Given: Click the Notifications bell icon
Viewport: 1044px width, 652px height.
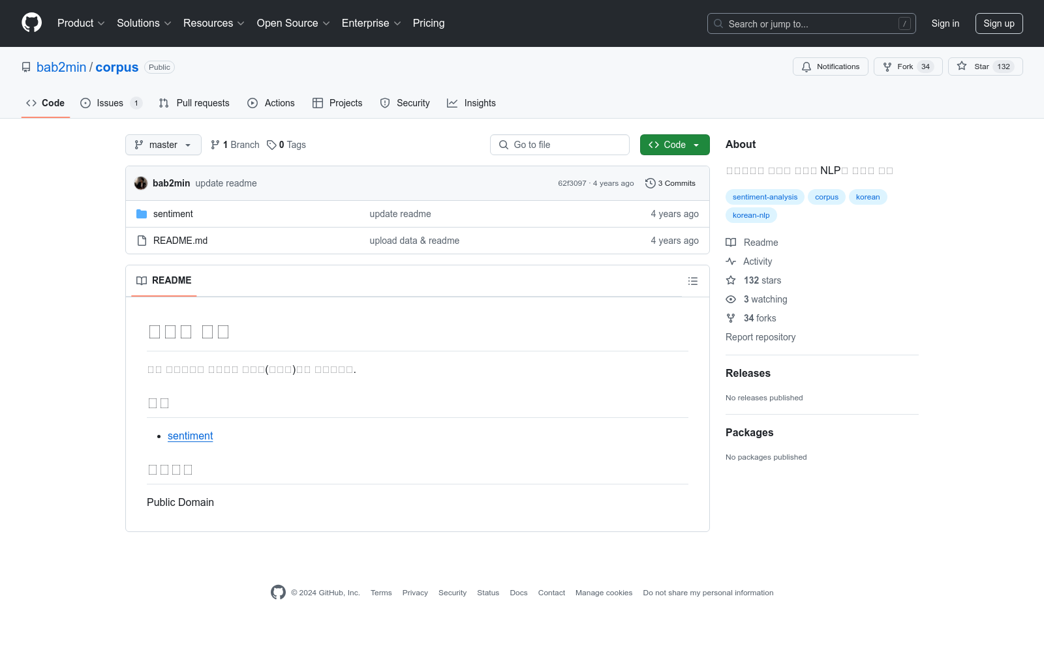Looking at the screenshot, I should point(806,67).
